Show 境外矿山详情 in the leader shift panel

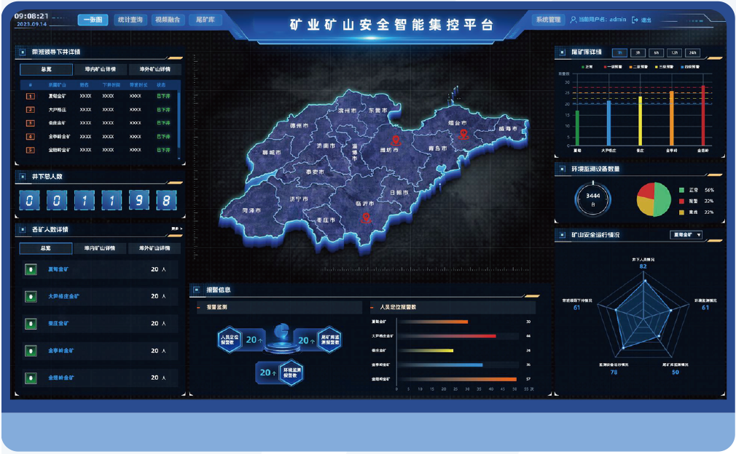click(154, 70)
